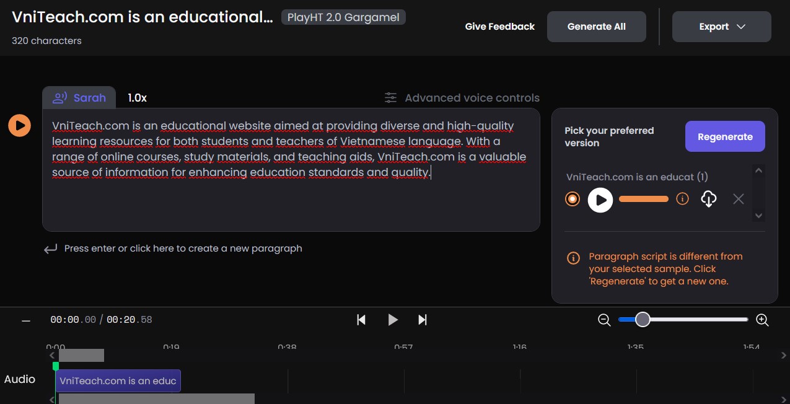Remove the sample with the X icon
Viewport: 790px width, 404px height.
(739, 199)
